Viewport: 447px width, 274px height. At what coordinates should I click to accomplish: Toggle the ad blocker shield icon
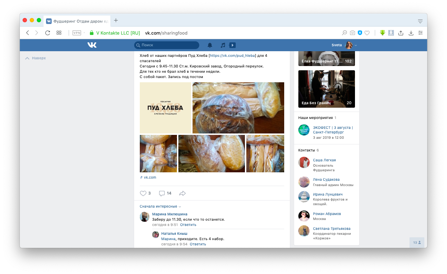click(x=360, y=33)
